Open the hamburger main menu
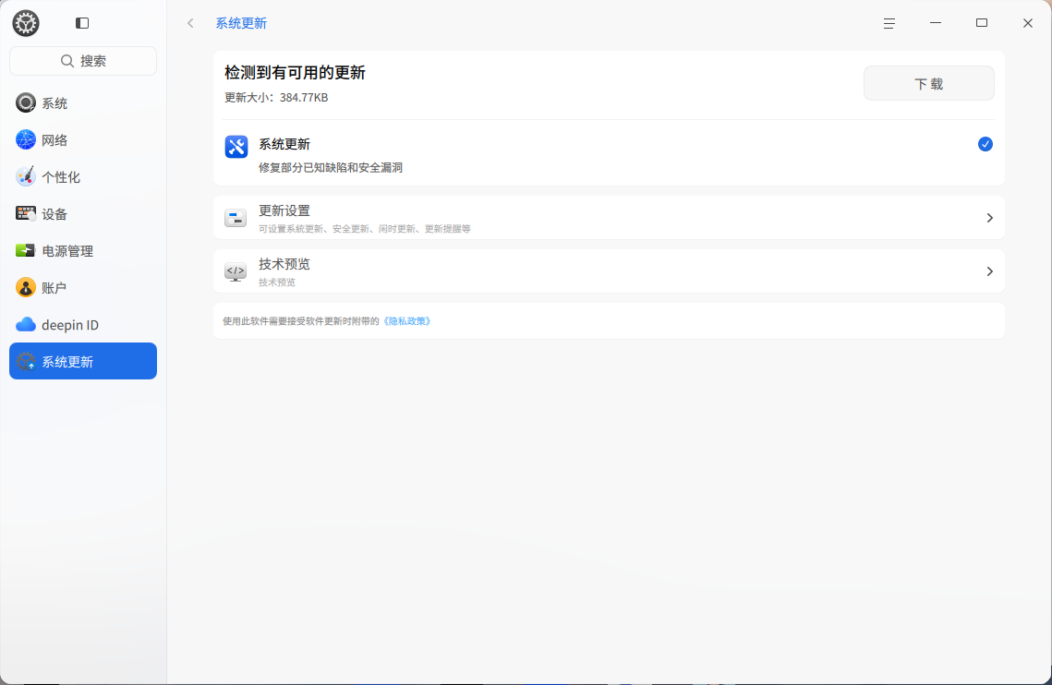This screenshot has height=685, width=1052. 889,23
